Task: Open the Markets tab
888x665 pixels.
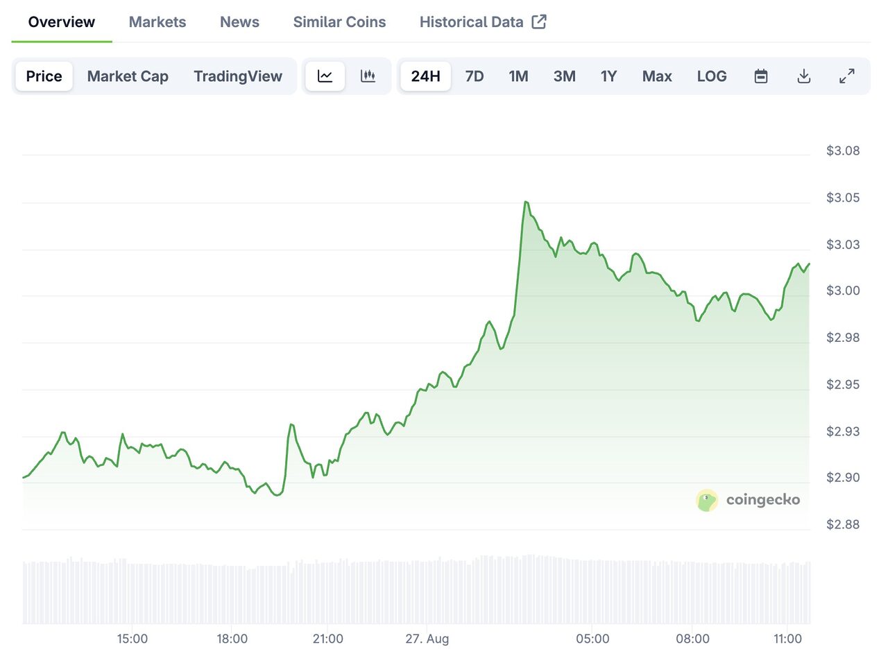Action: [157, 22]
